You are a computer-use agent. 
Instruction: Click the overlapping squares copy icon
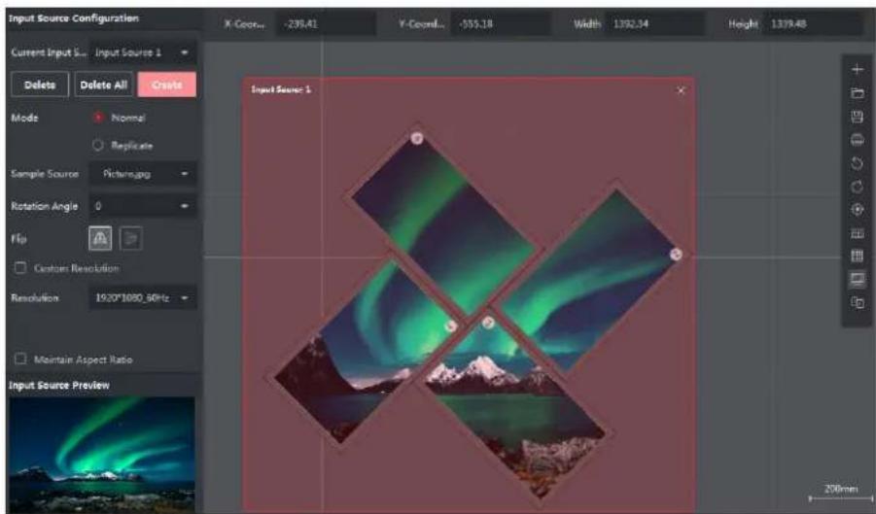(x=857, y=303)
